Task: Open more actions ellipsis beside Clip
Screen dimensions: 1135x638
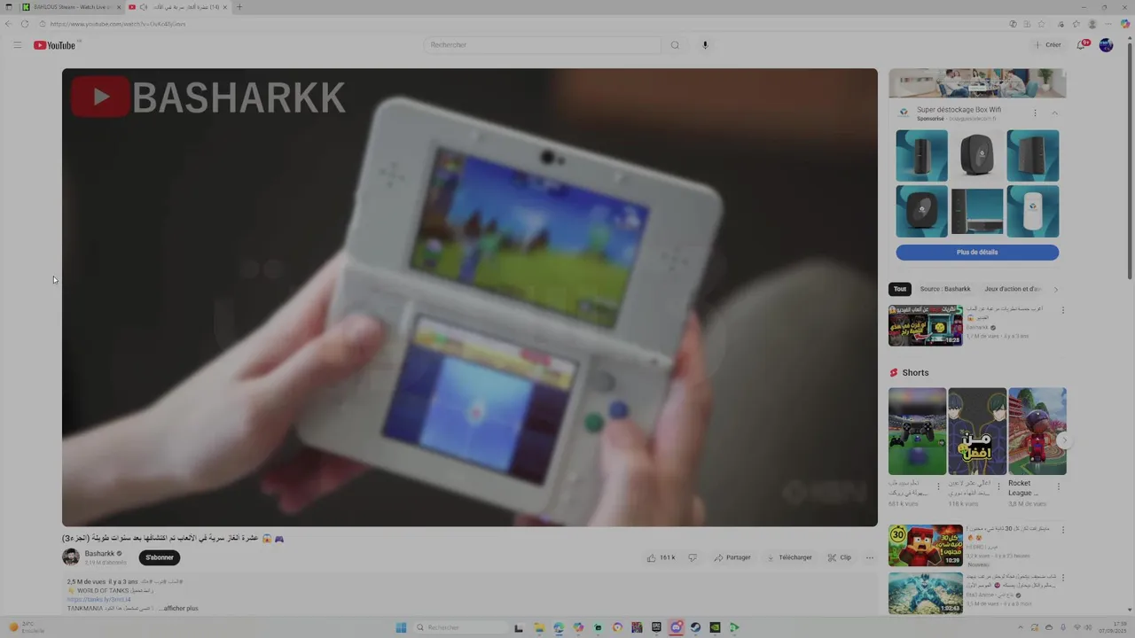Action: click(870, 557)
